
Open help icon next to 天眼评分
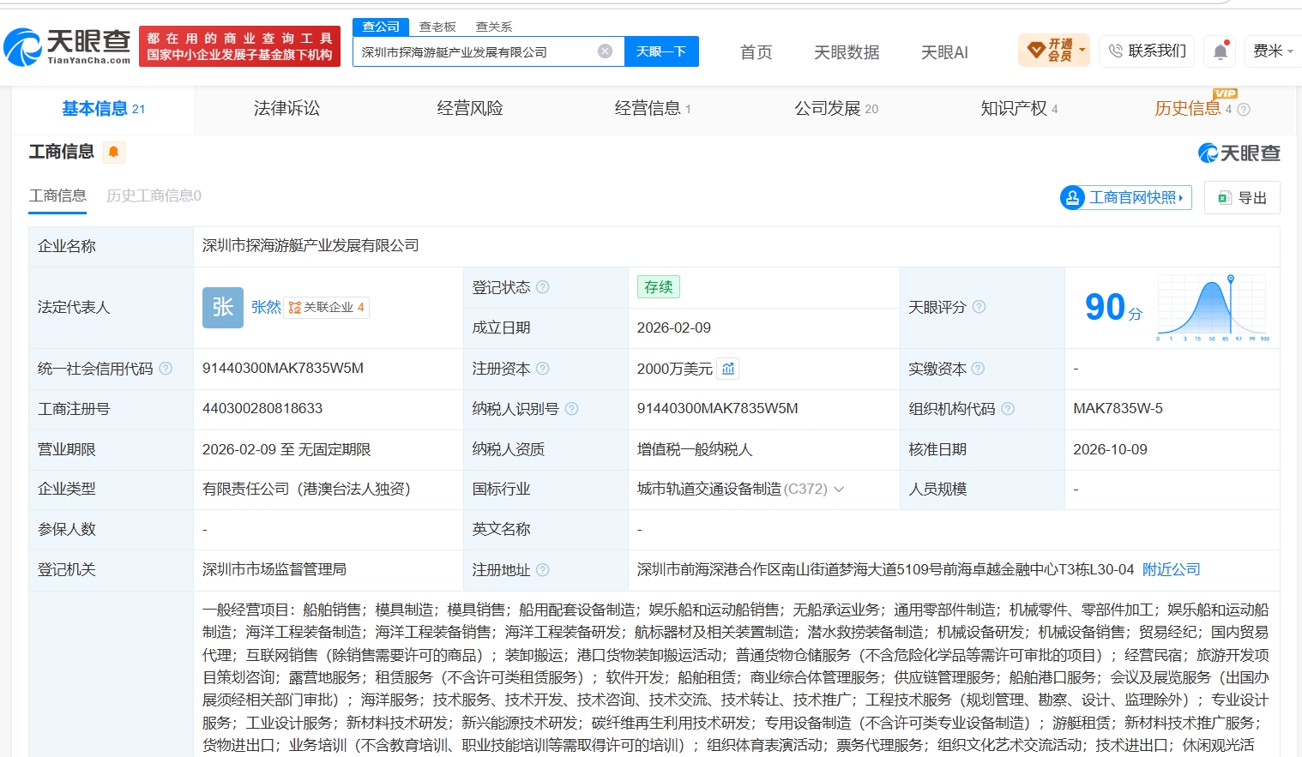click(979, 307)
